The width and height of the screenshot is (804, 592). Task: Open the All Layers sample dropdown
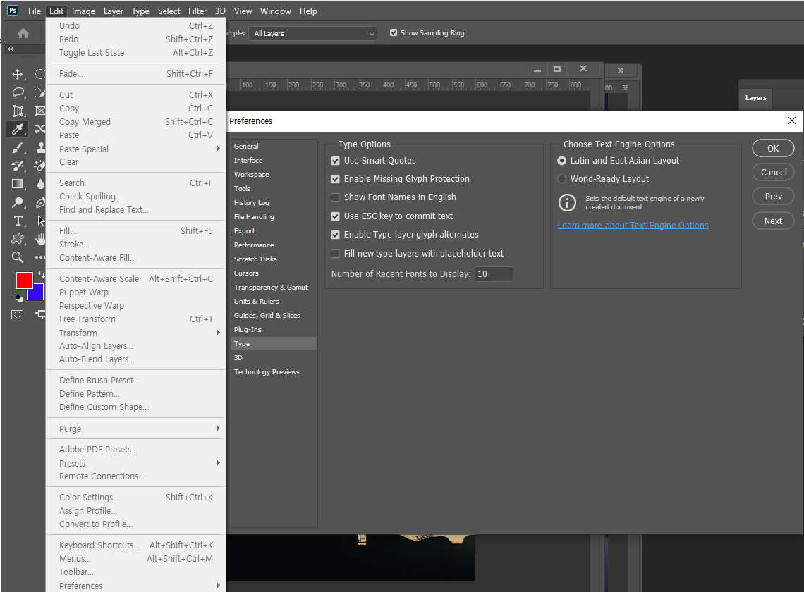pos(312,33)
